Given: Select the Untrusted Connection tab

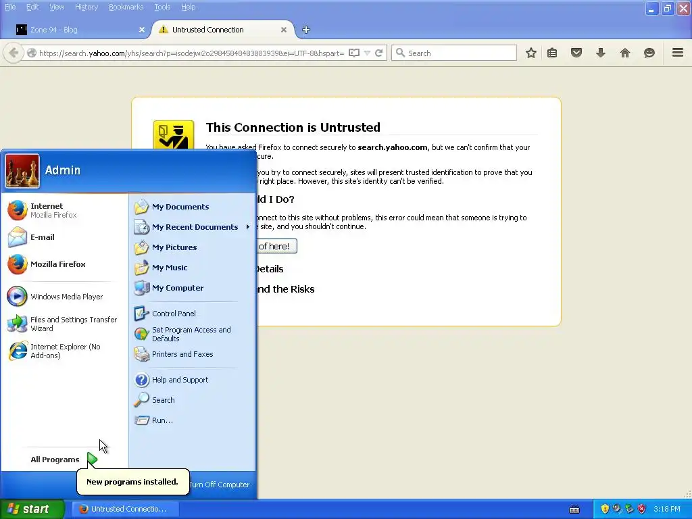Looking at the screenshot, I should pyautogui.click(x=223, y=30).
